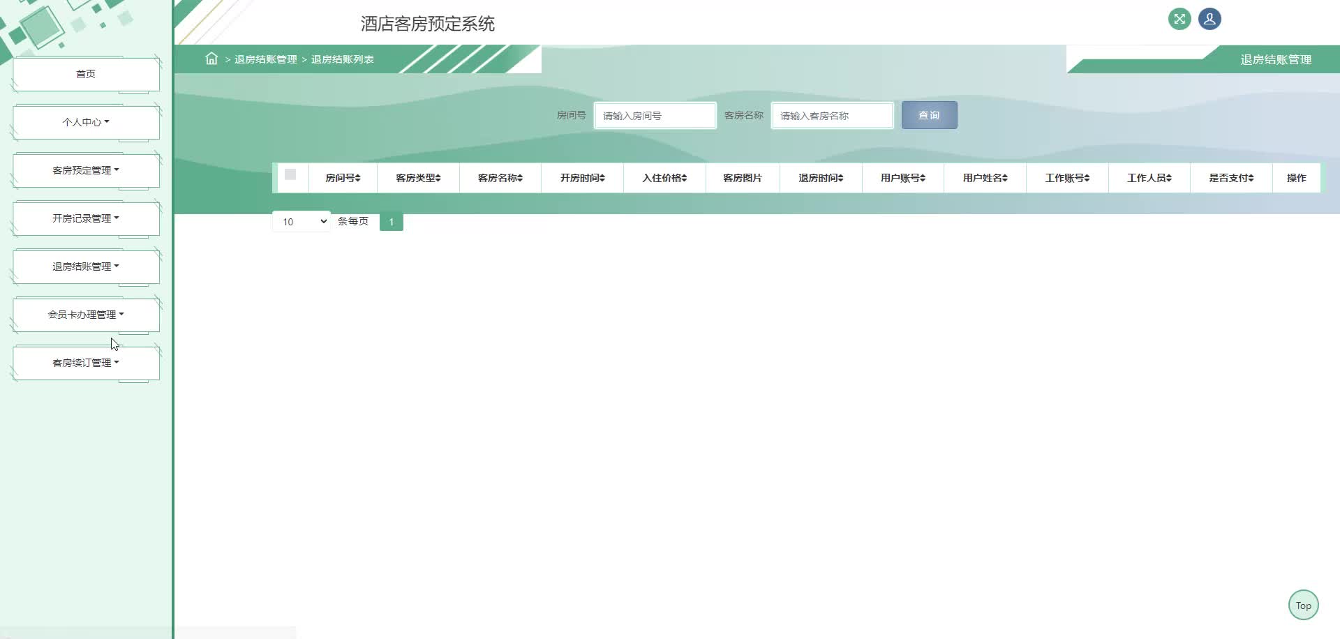Click the 查询 search button

(928, 114)
